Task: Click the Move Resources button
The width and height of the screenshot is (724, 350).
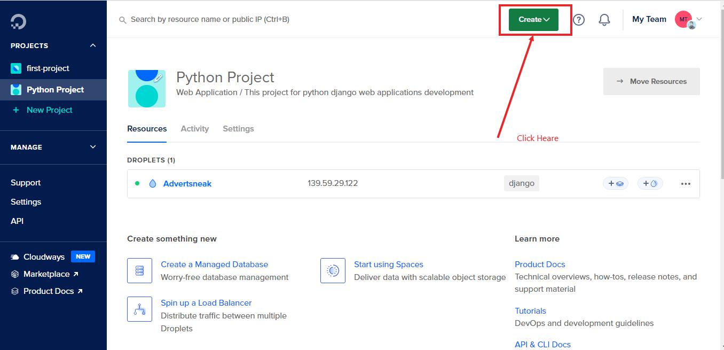Action: point(651,81)
